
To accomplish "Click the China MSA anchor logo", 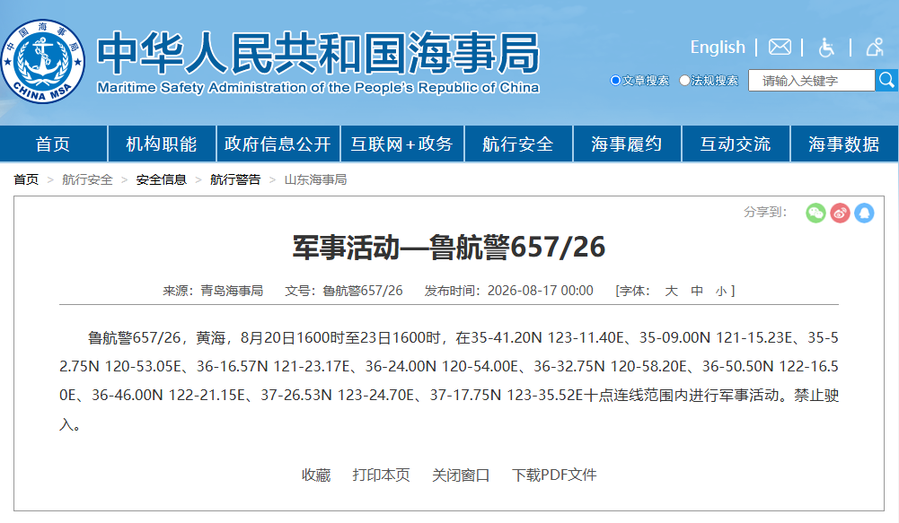I will (43, 61).
